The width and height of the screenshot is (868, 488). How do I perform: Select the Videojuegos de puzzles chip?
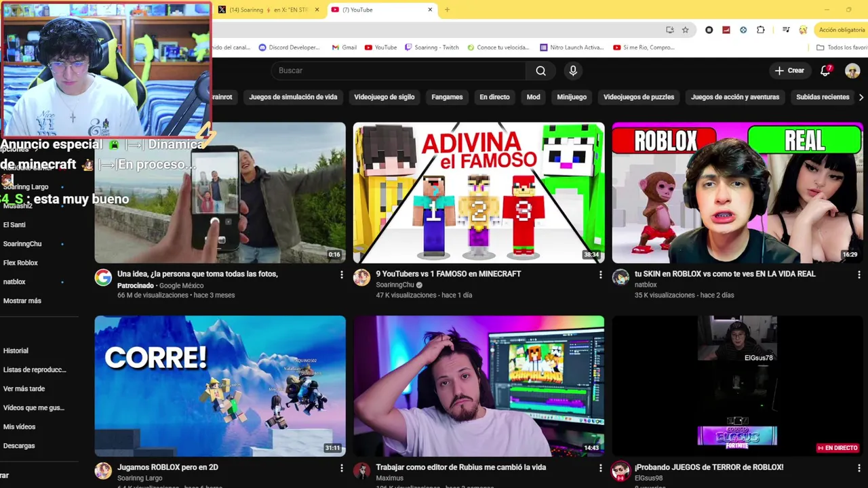tap(639, 97)
